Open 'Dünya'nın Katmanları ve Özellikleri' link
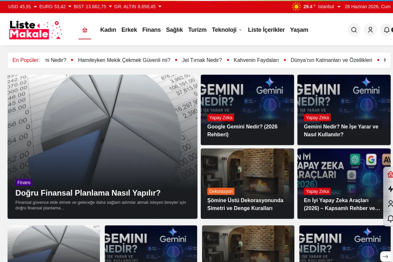The image size is (393, 262). point(331,60)
